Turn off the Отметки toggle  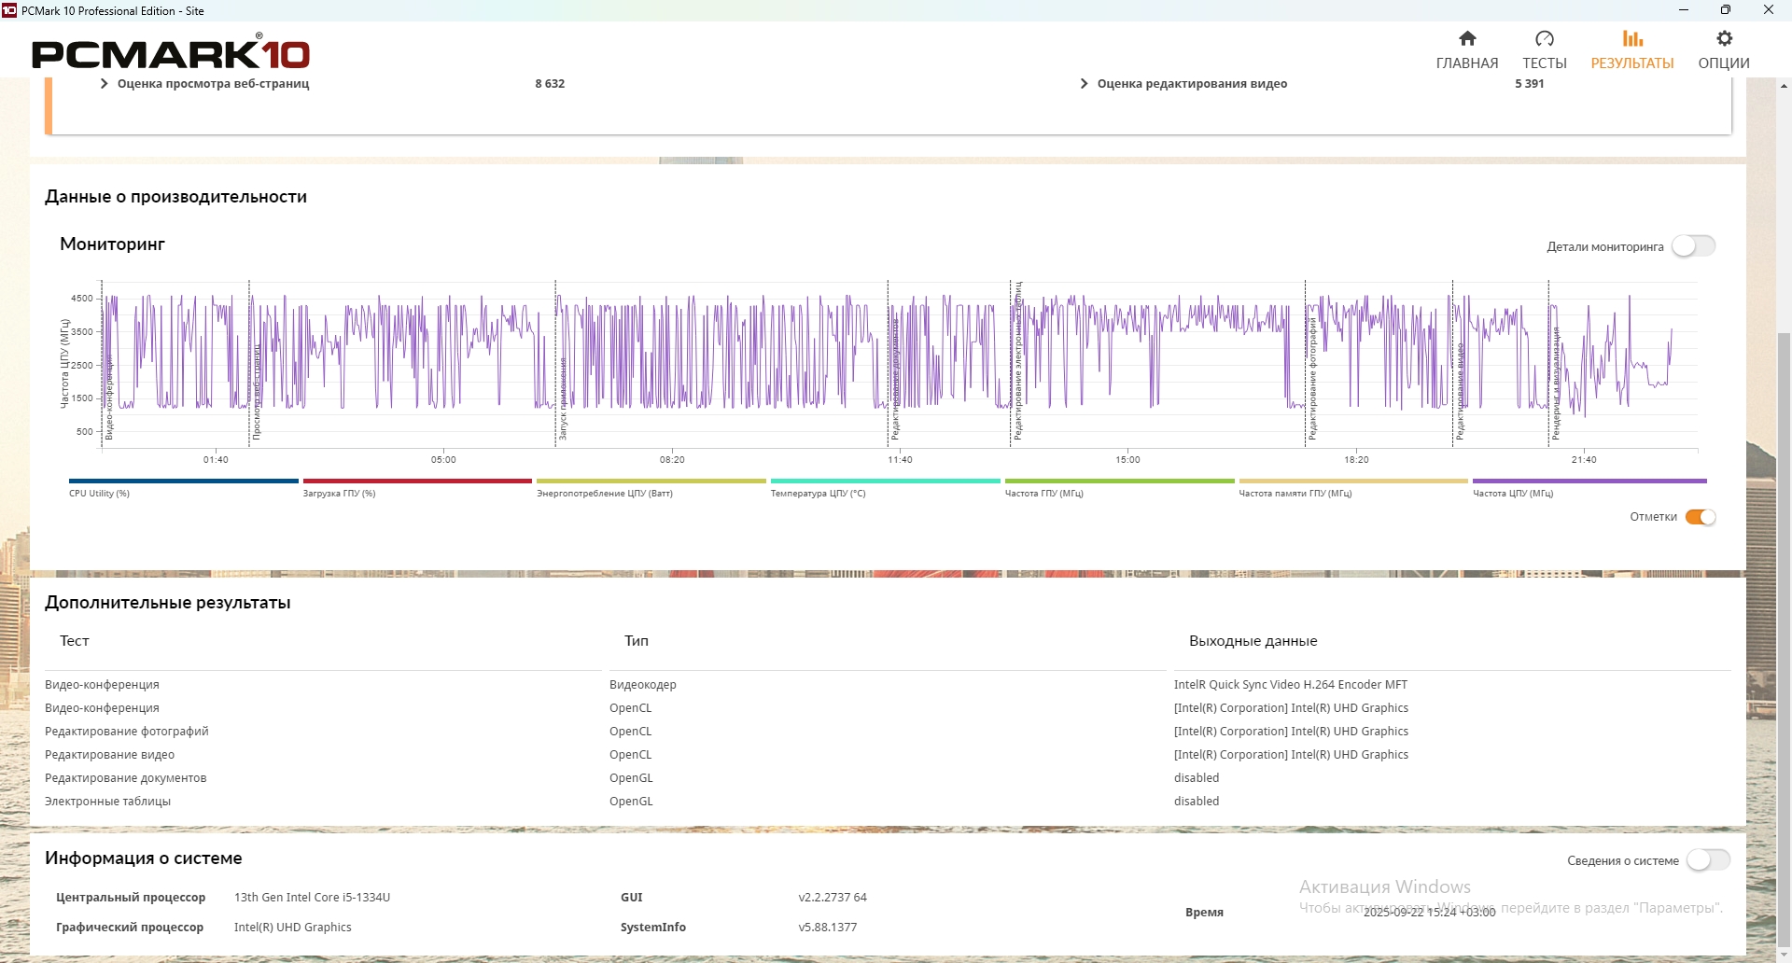click(1700, 517)
